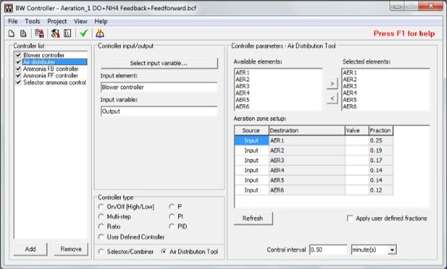Select the On/Off [High/Low] controller type
The height and width of the screenshot is (269, 447).
[101, 206]
